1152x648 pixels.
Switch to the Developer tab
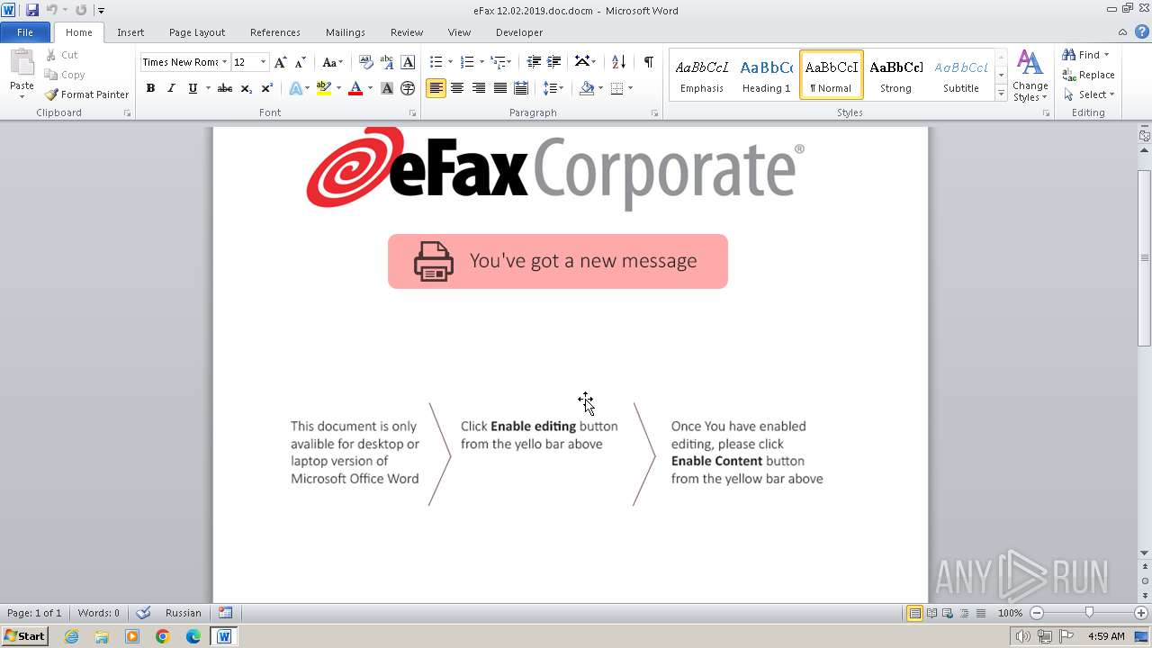tap(519, 32)
